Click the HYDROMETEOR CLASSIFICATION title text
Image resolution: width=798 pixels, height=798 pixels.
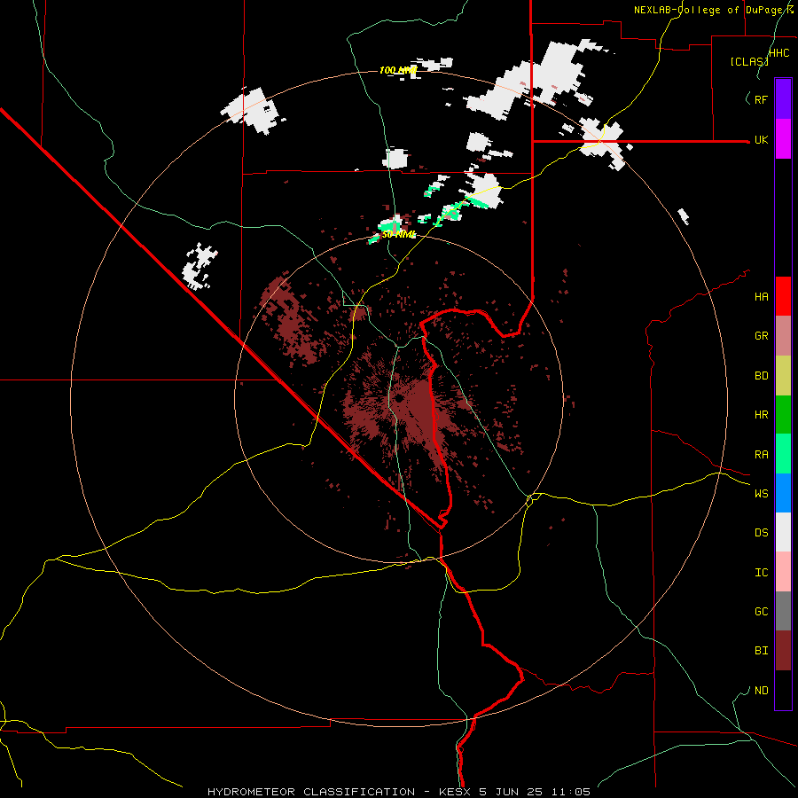point(311,792)
